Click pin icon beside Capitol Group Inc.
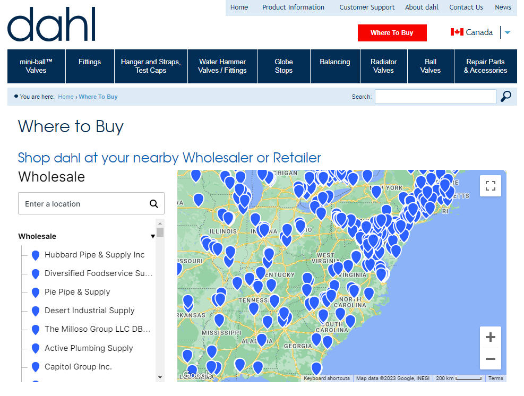524x396 pixels. (x=36, y=367)
